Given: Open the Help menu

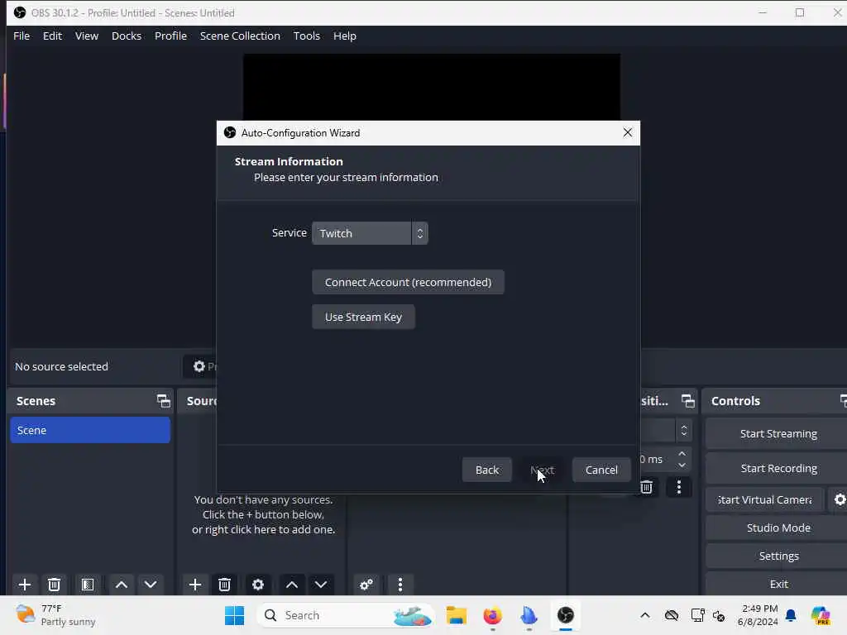Looking at the screenshot, I should [345, 36].
